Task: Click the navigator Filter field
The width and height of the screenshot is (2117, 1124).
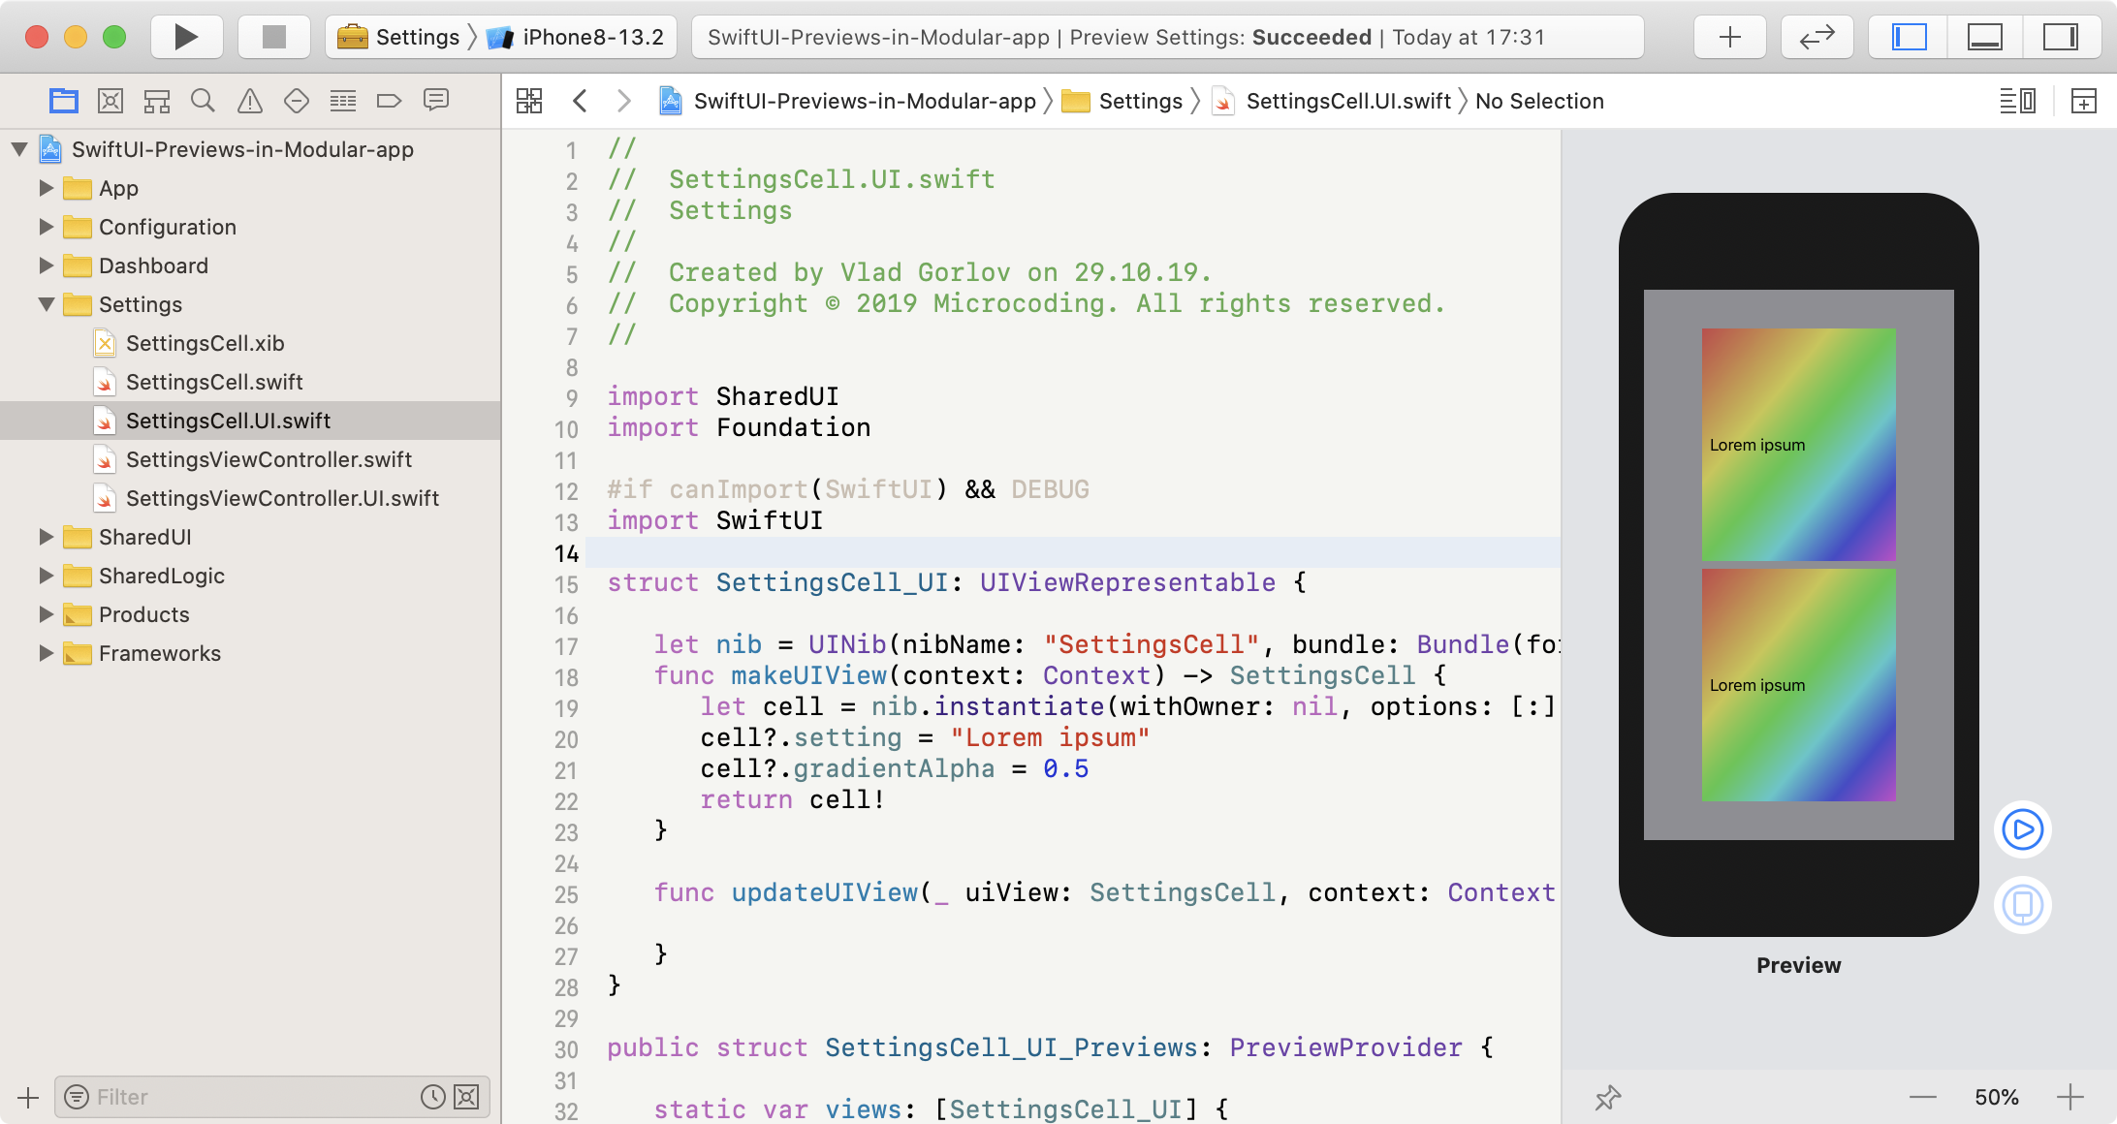Action: [x=252, y=1097]
